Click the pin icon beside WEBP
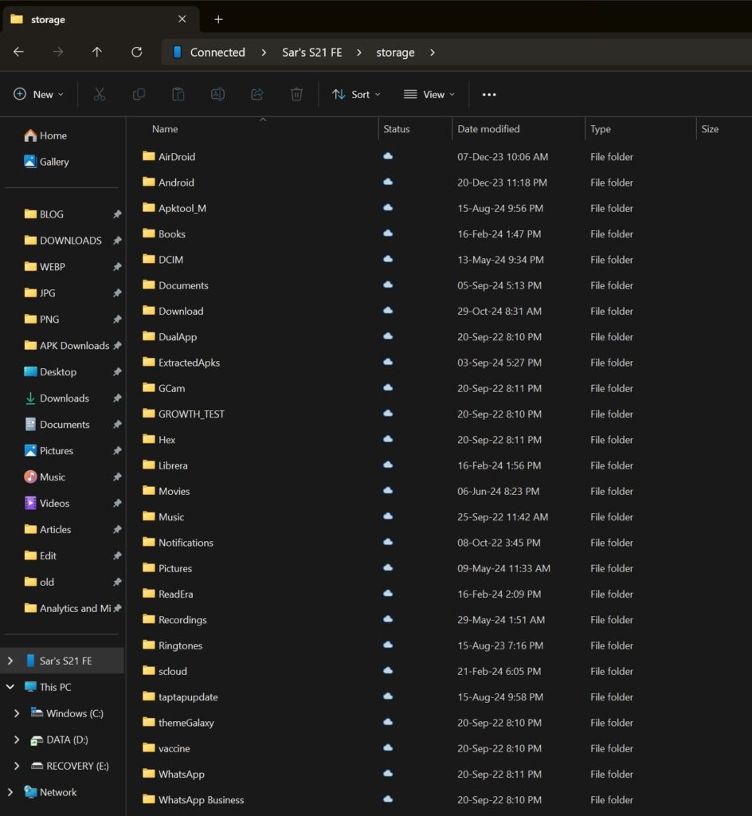 (x=118, y=266)
